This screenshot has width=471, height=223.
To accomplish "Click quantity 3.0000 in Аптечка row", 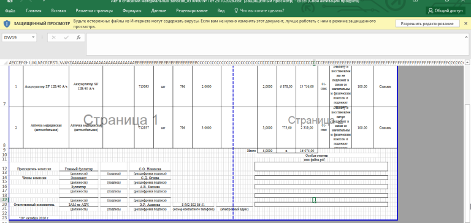I will coord(206,127).
